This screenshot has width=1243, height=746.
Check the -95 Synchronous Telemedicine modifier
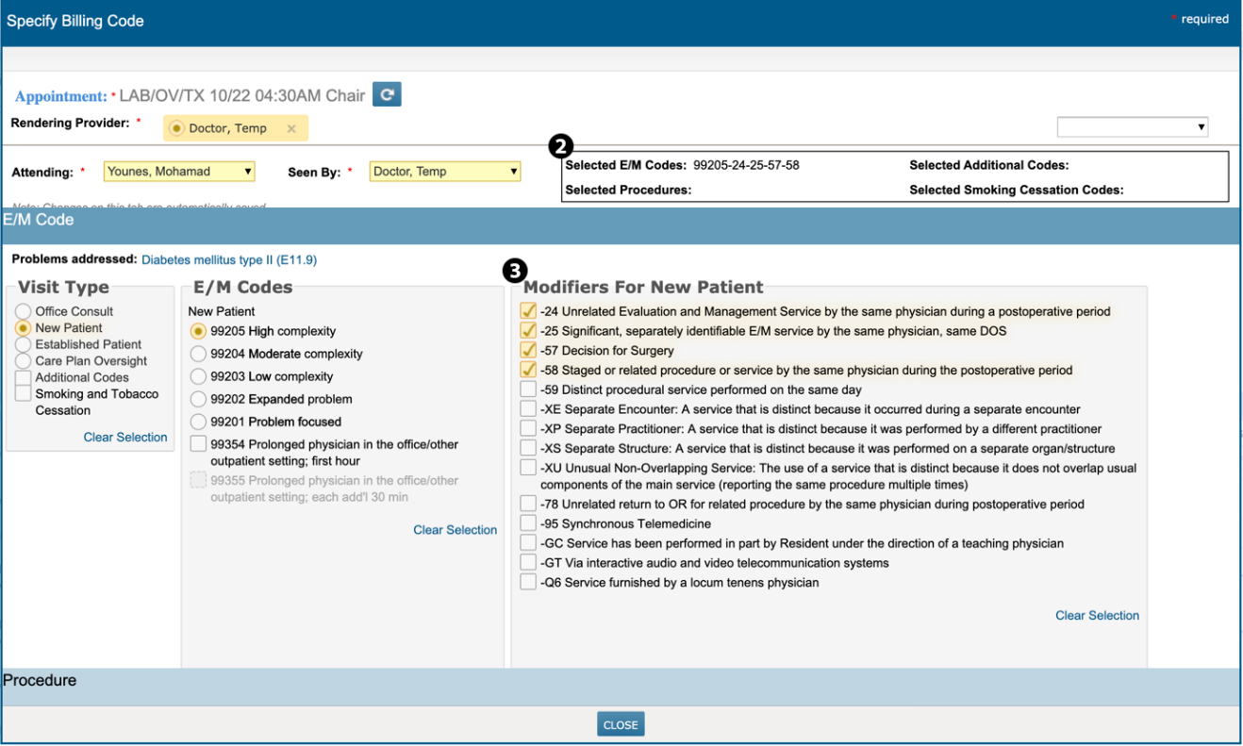[x=528, y=523]
